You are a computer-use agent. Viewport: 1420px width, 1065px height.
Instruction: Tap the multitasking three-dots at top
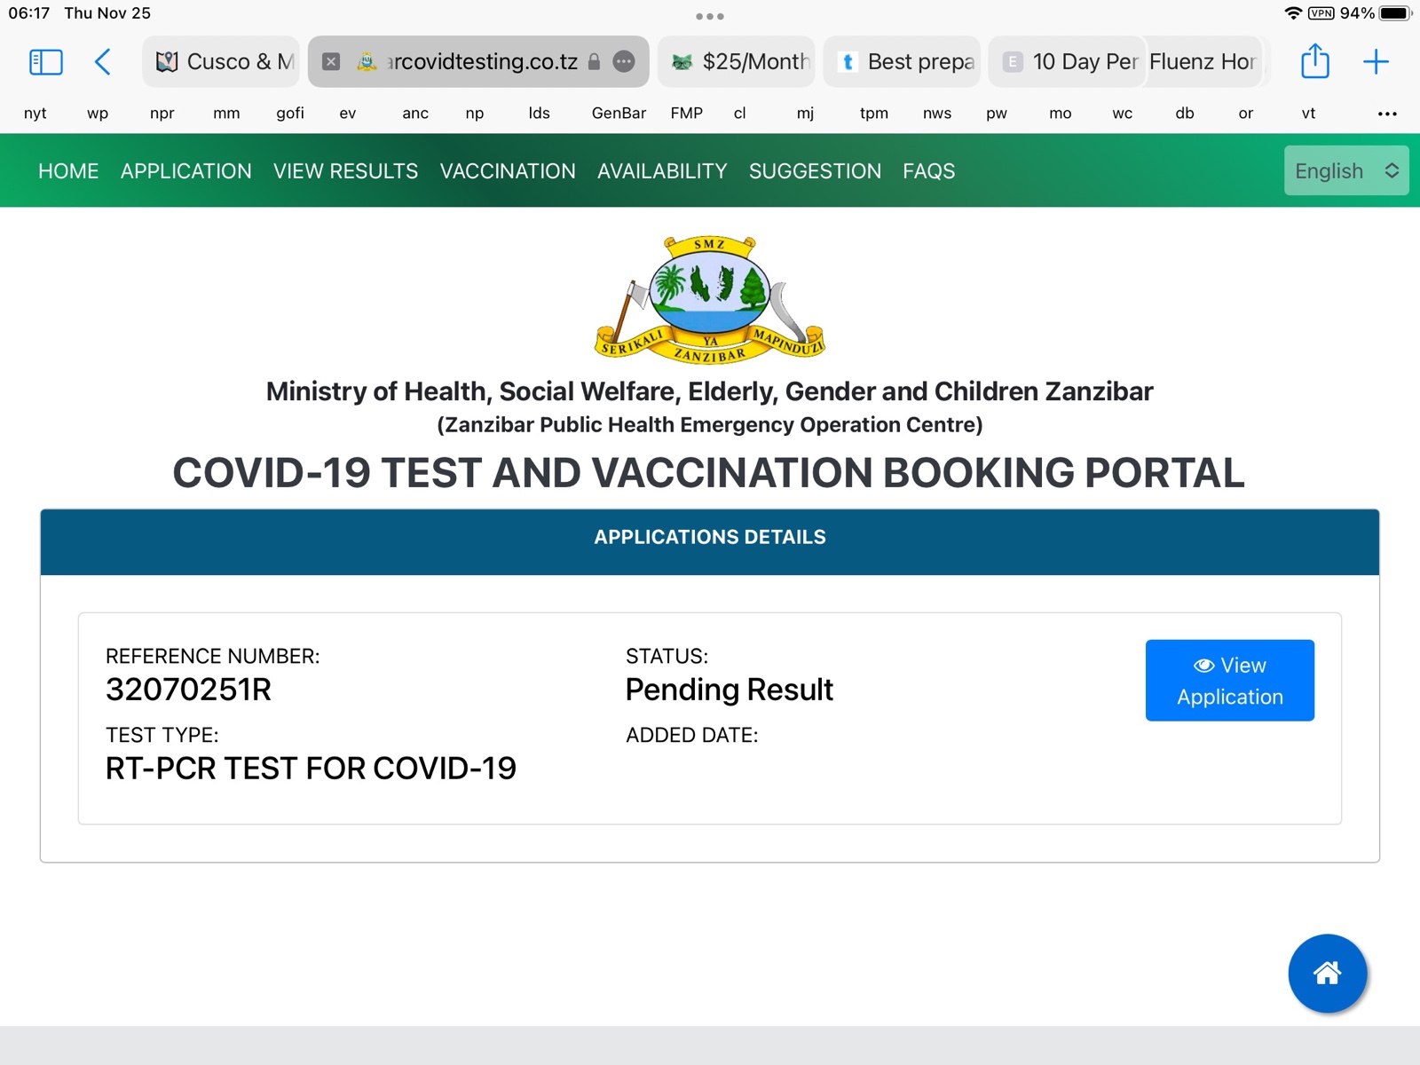[709, 16]
